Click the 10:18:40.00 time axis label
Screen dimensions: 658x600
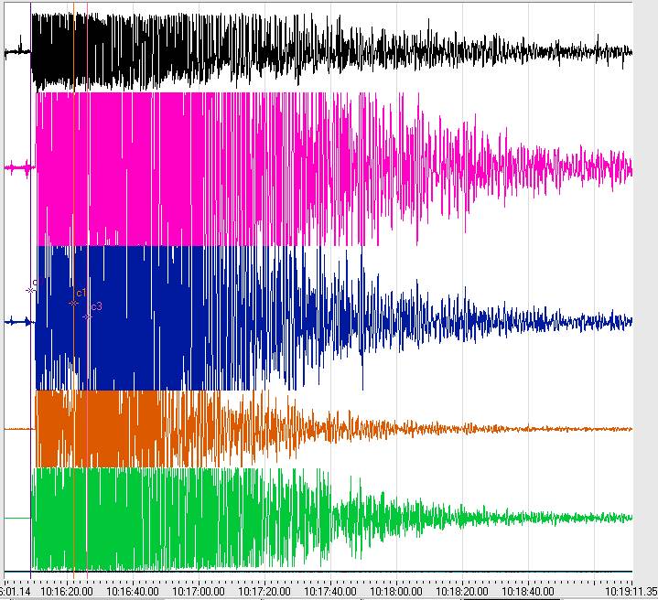pos(528,592)
